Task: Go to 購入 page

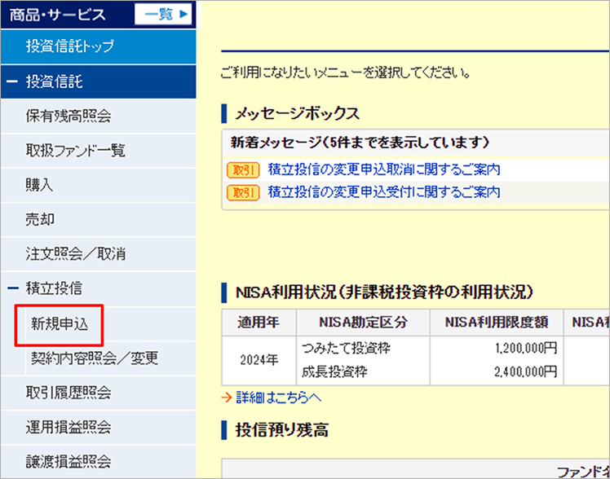Action: (39, 185)
